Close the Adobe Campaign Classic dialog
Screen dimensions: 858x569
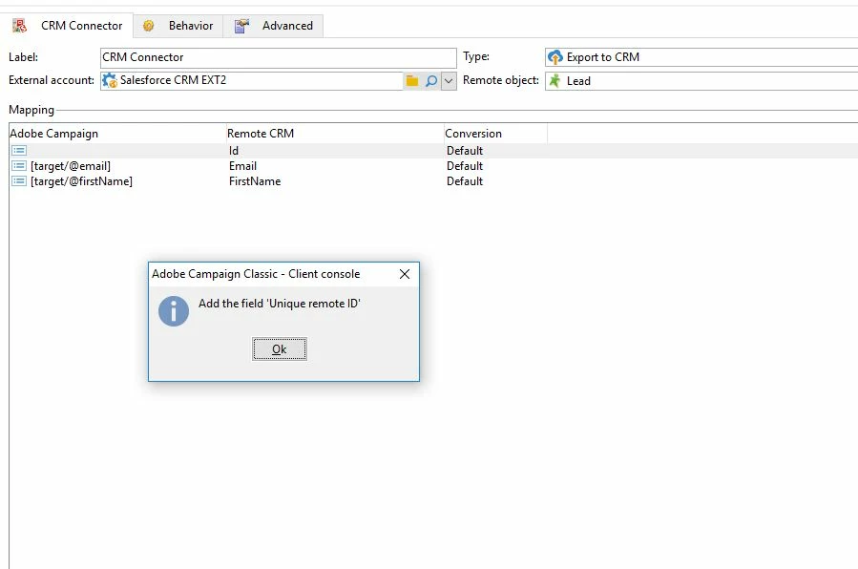(405, 274)
